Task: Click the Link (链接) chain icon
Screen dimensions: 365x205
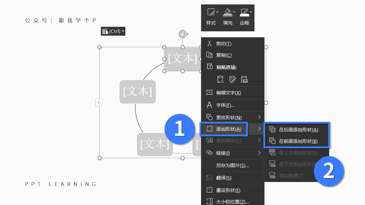Action: point(209,153)
